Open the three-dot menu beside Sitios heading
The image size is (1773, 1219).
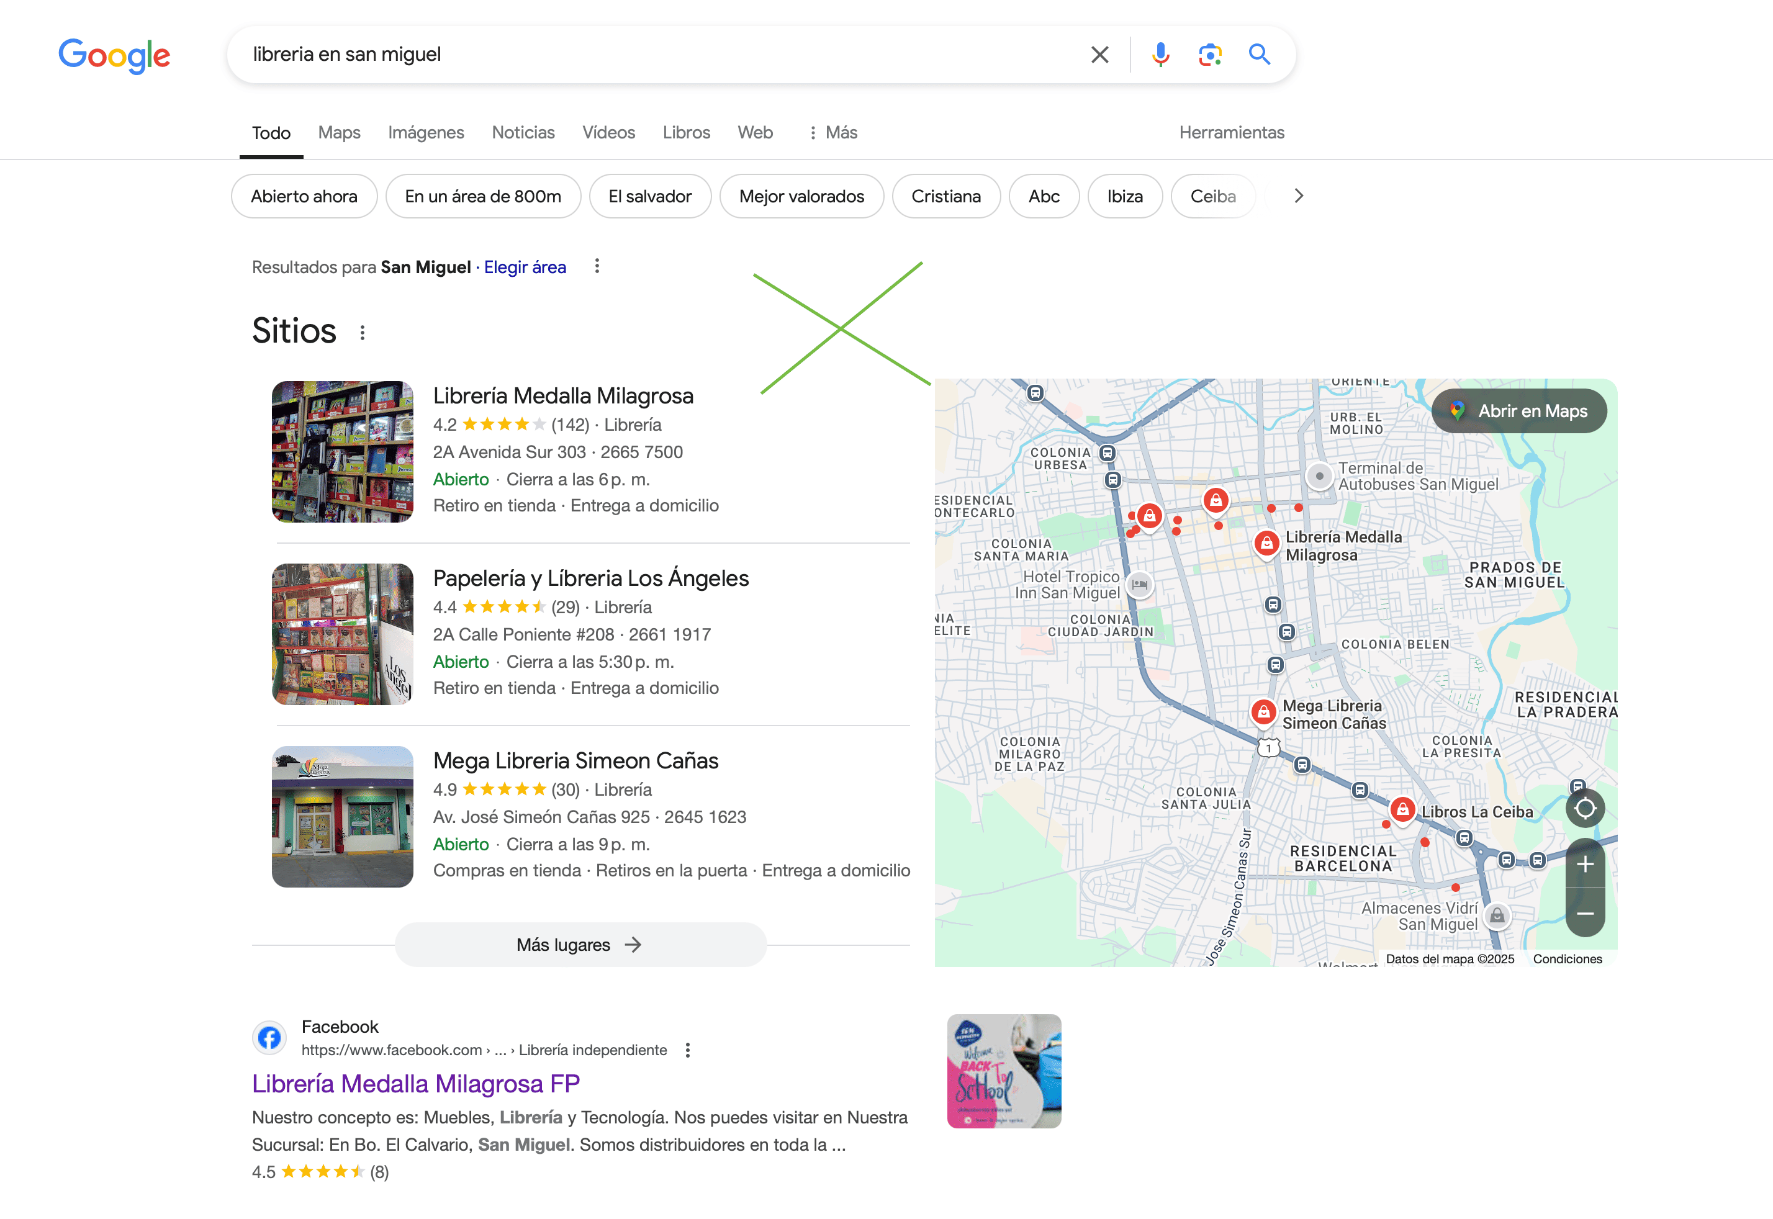362,332
